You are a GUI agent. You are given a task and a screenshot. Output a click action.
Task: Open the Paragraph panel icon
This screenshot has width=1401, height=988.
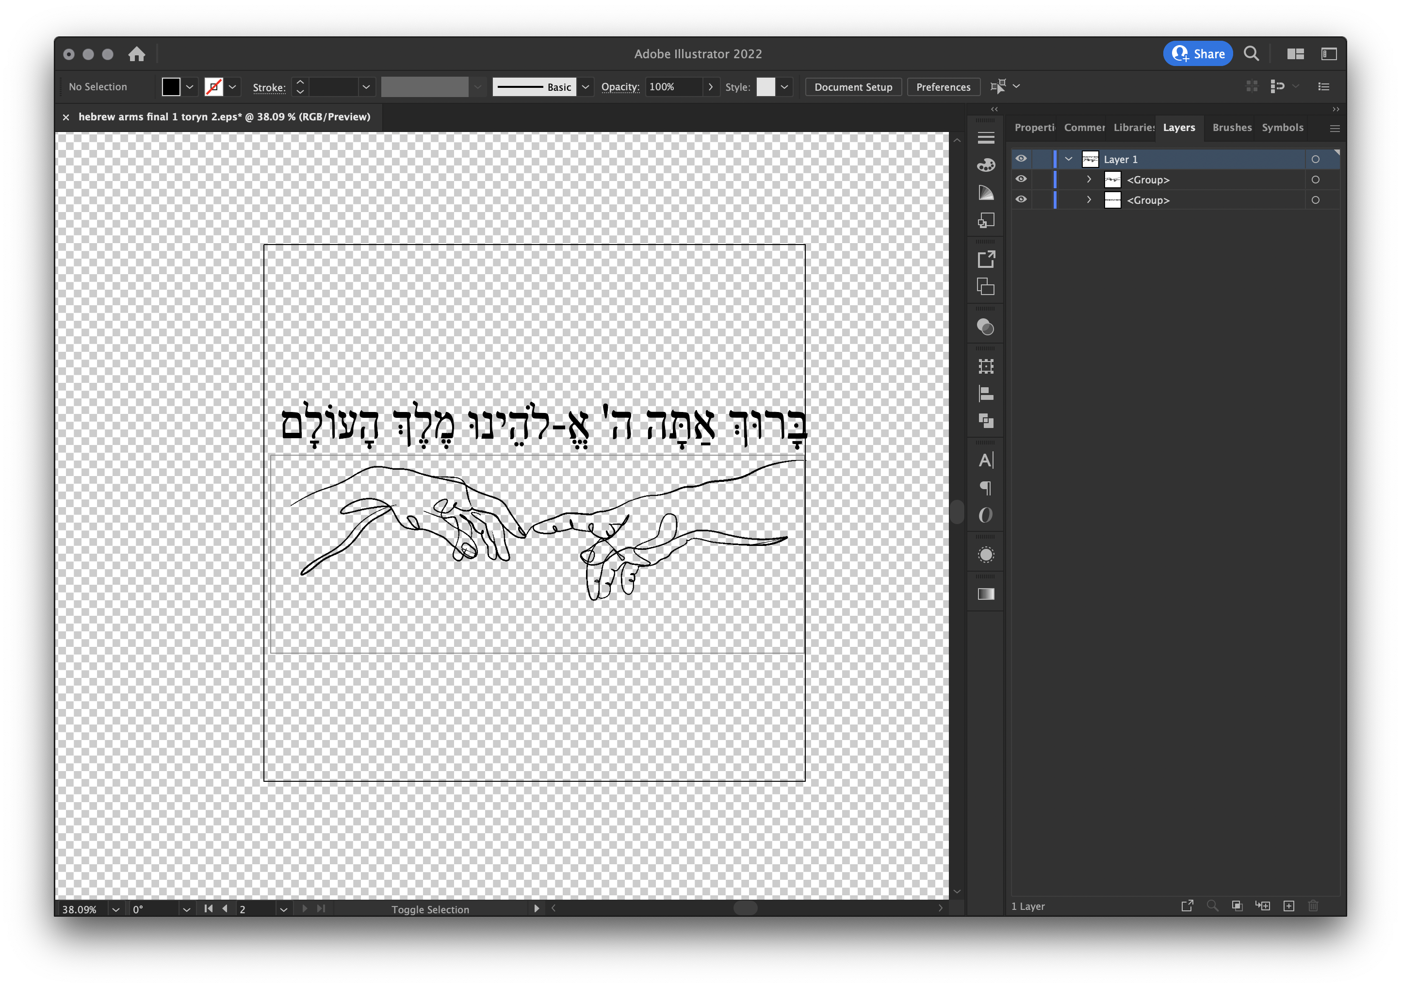tap(985, 488)
